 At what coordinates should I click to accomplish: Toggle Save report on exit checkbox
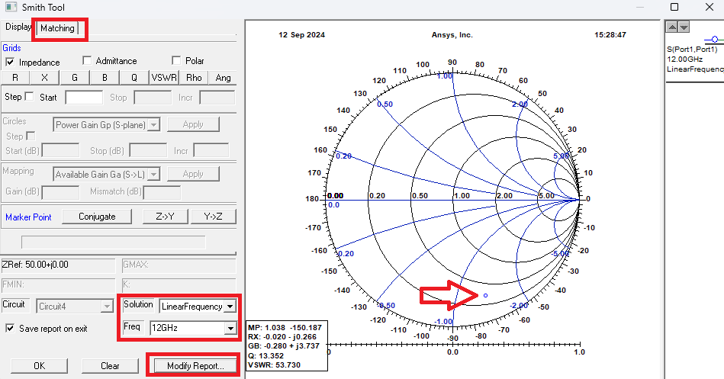tap(10, 328)
